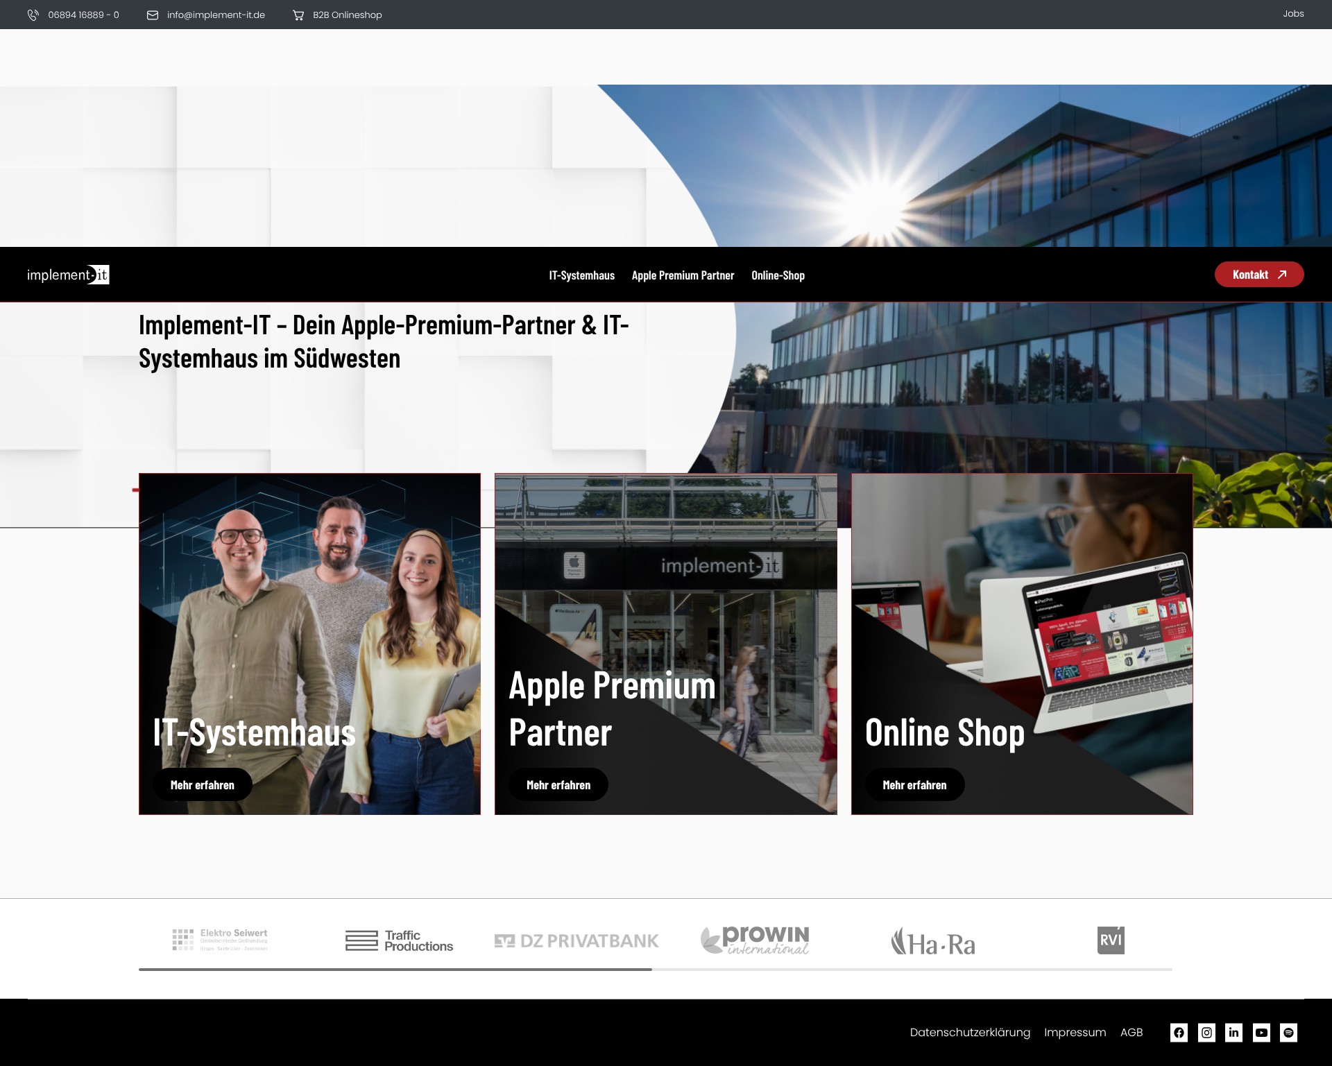Image resolution: width=1332 pixels, height=1066 pixels.
Task: Open AGB link in footer
Action: click(1132, 1033)
